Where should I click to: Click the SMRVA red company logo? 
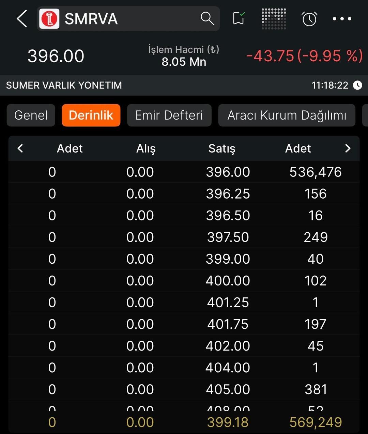[x=49, y=19]
